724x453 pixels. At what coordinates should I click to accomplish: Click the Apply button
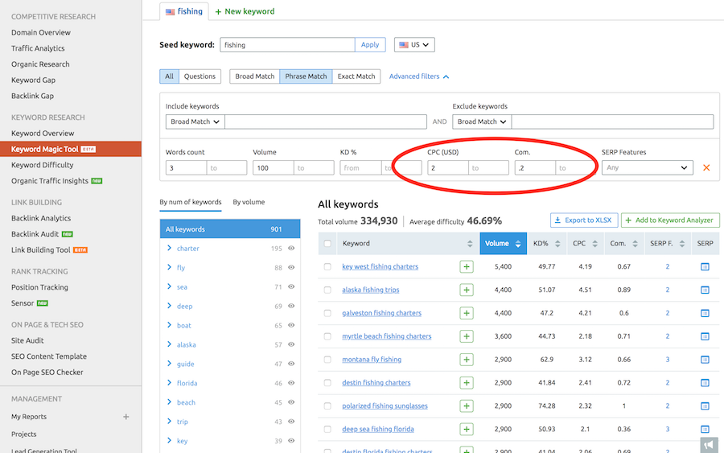(370, 45)
